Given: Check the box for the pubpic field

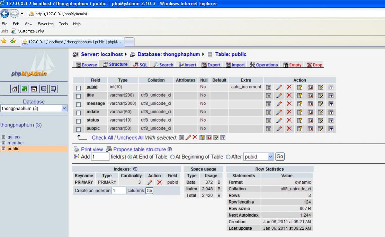Looking at the screenshot, I should point(79,129).
